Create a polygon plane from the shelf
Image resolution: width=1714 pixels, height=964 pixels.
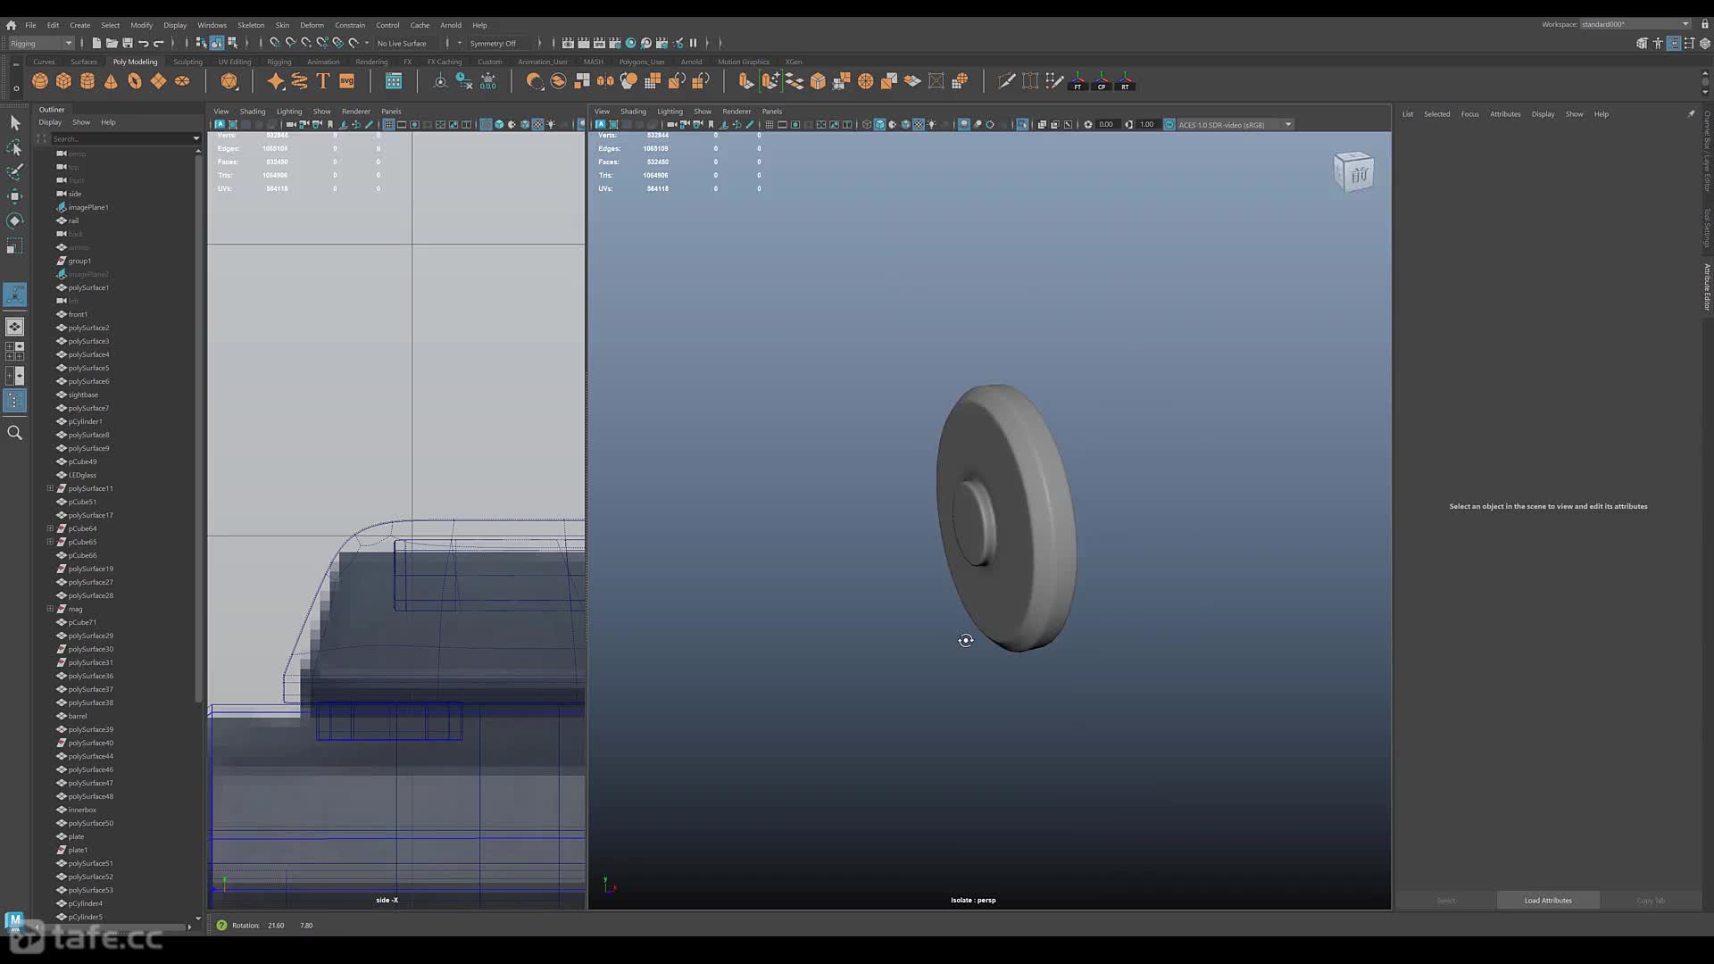pos(159,81)
